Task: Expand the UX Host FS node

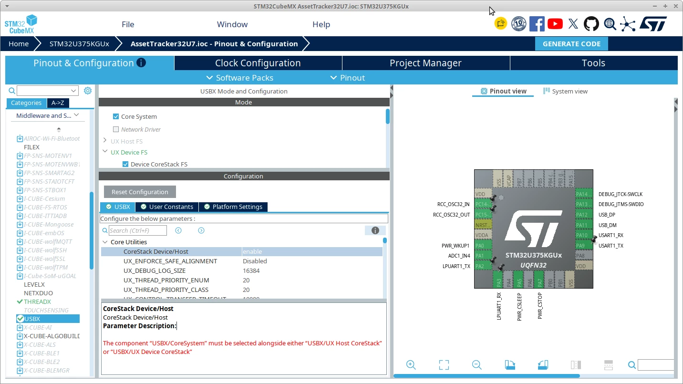Action: coord(105,141)
